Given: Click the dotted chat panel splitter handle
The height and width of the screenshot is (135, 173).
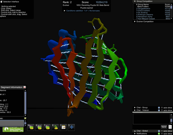Looking at the screenshot, I should pyautogui.click(x=153, y=112).
